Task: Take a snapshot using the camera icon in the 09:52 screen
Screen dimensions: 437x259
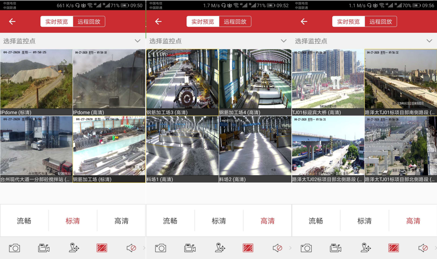Action: click(160, 248)
